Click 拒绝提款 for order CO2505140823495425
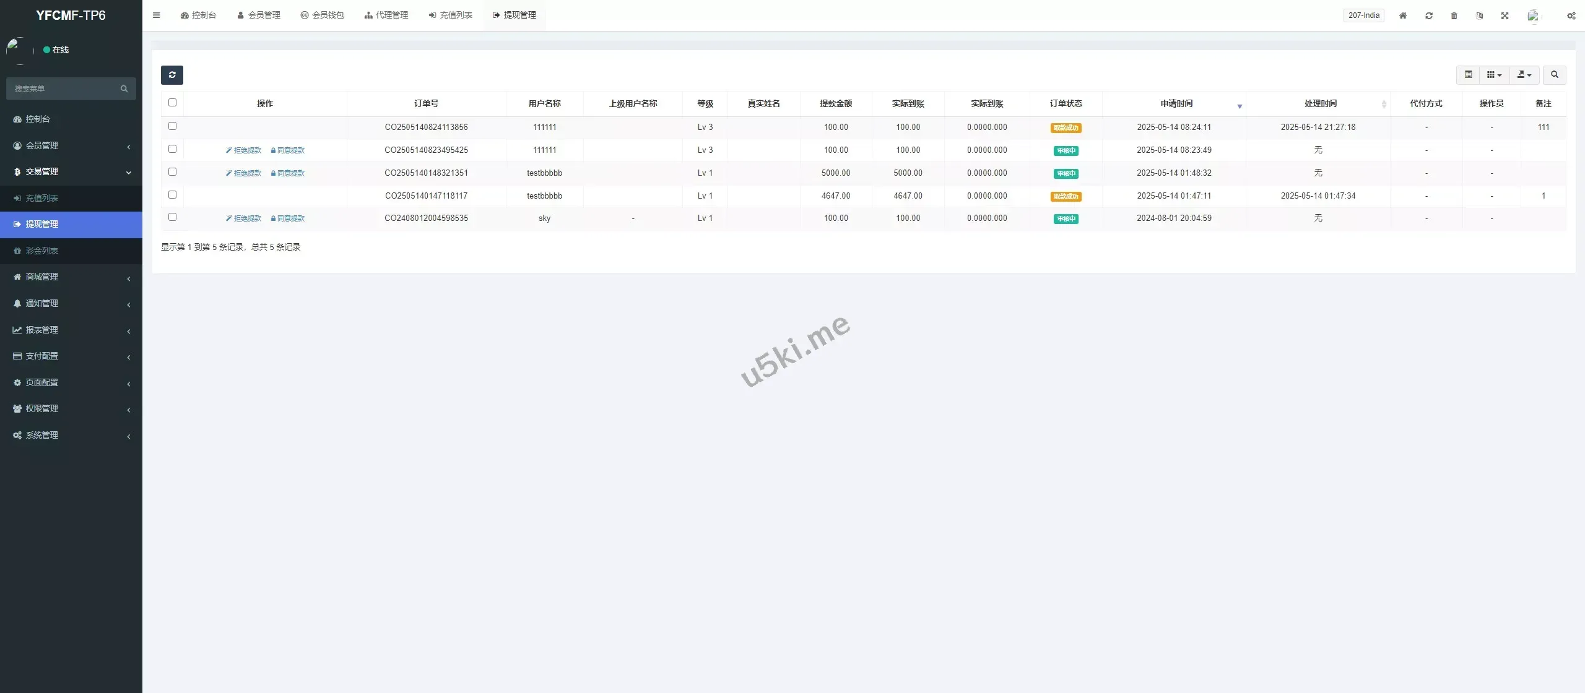 tap(244, 150)
